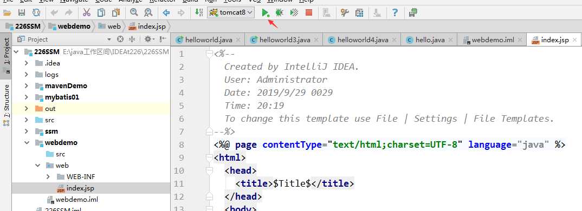Expand the WEB-INF folder

(48, 177)
